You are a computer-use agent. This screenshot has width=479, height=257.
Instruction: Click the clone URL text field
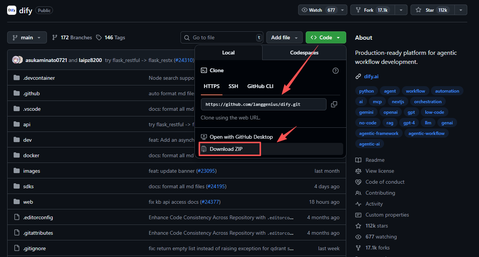click(x=264, y=104)
